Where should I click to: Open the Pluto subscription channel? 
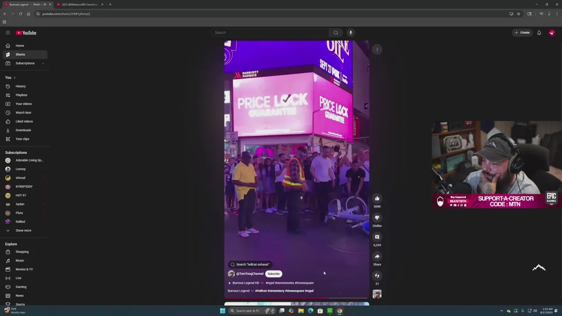24,213
